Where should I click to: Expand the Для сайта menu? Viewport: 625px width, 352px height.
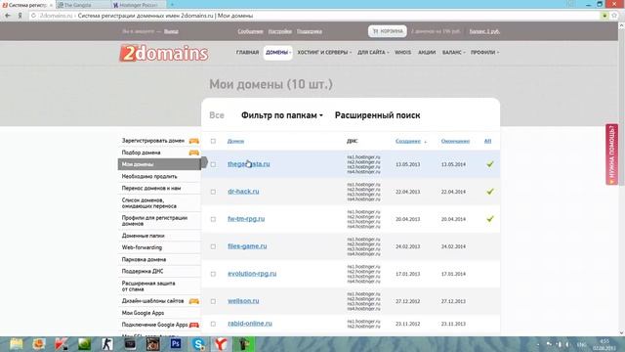point(373,52)
